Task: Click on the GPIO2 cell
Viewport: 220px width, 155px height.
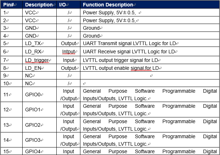Action: pyautogui.click(x=33, y=125)
